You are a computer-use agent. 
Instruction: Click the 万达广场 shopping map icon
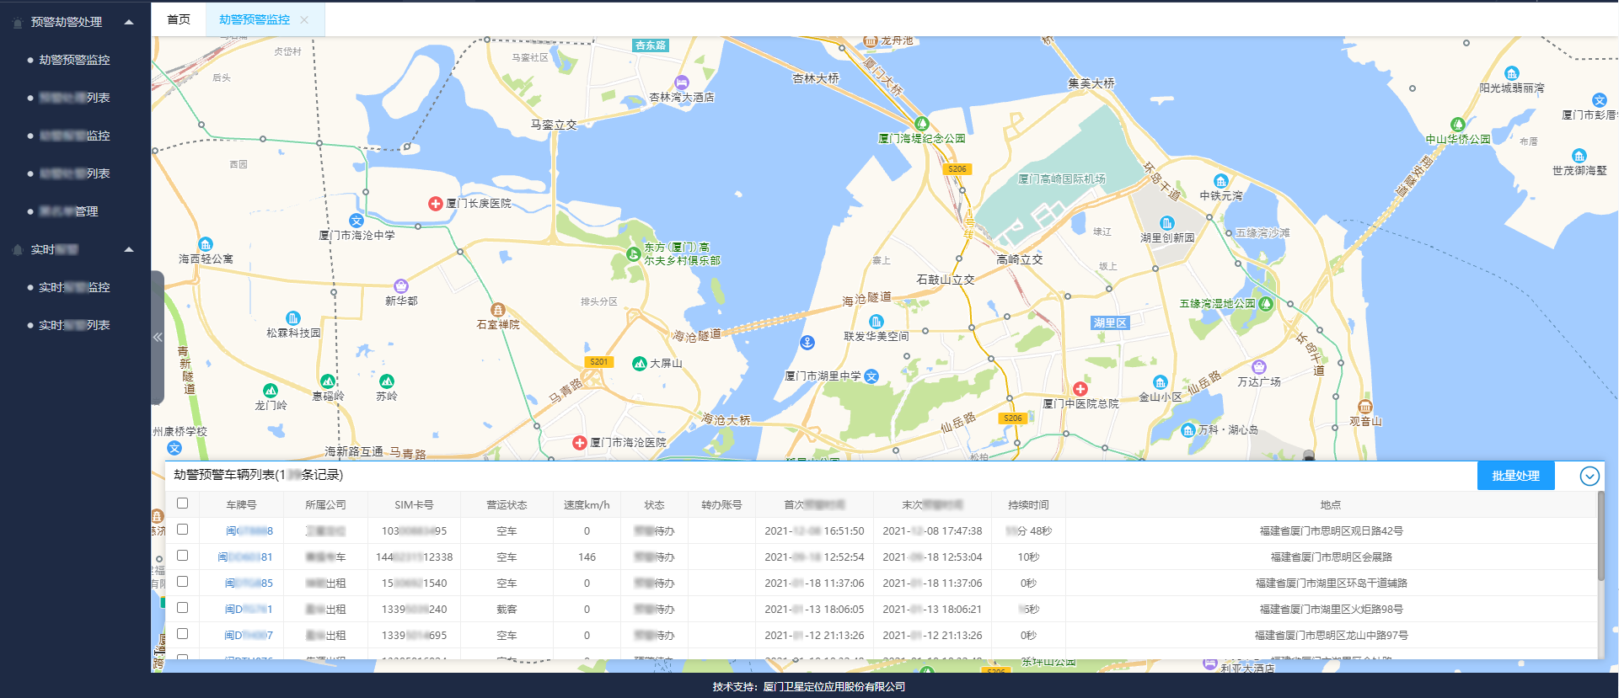1259,367
